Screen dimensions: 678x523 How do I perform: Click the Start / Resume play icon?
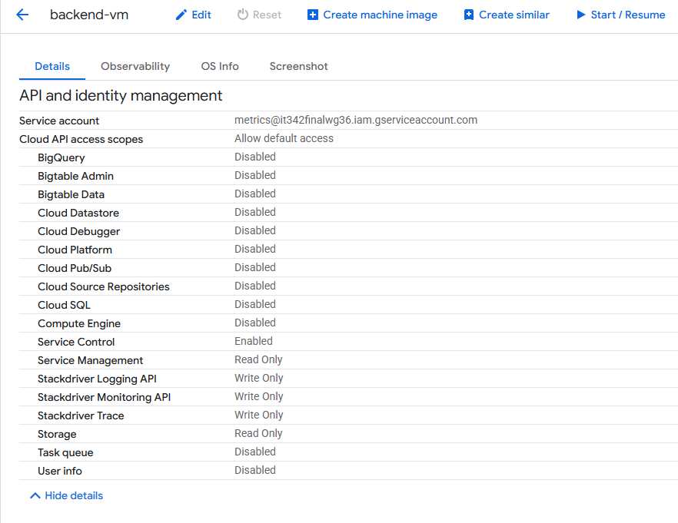pos(581,15)
